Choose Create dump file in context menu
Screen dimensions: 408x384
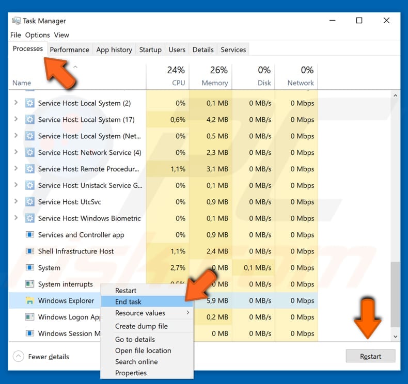(147, 326)
